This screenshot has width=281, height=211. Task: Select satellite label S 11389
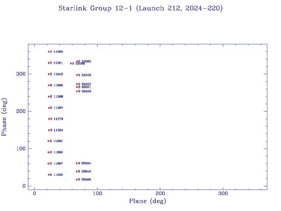[x=57, y=96]
